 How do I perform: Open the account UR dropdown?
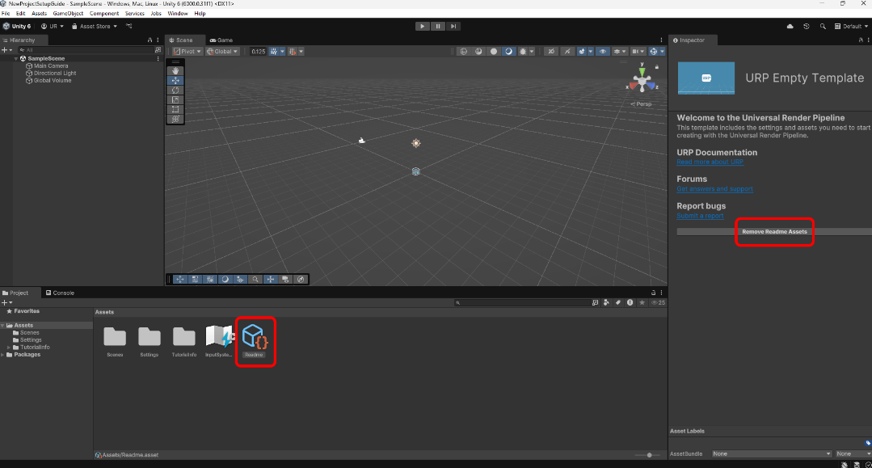pos(53,26)
